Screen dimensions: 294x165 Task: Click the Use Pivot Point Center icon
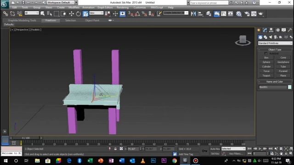coord(107,14)
